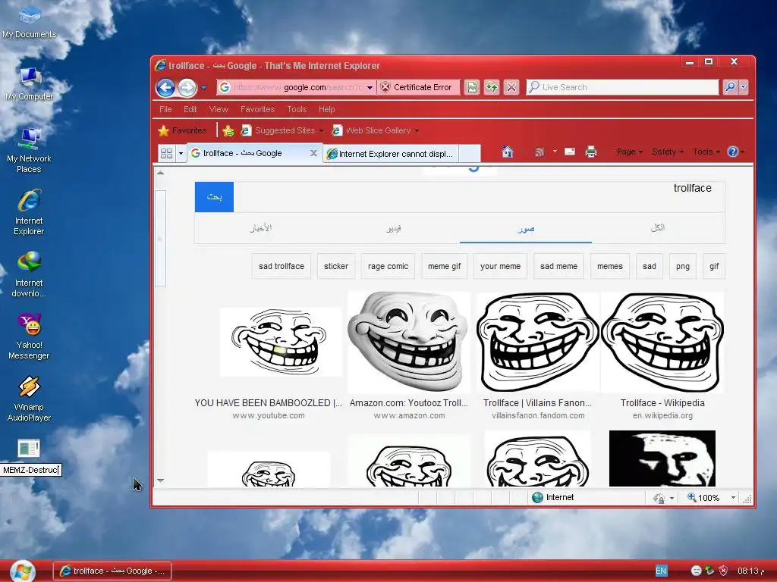Click the Forward navigation arrow
The image size is (777, 582).
(187, 88)
